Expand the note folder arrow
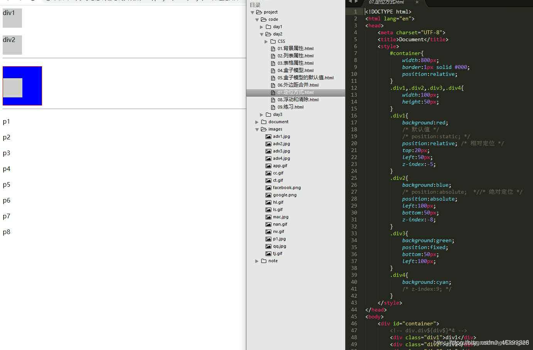The image size is (533, 350). tap(257, 261)
